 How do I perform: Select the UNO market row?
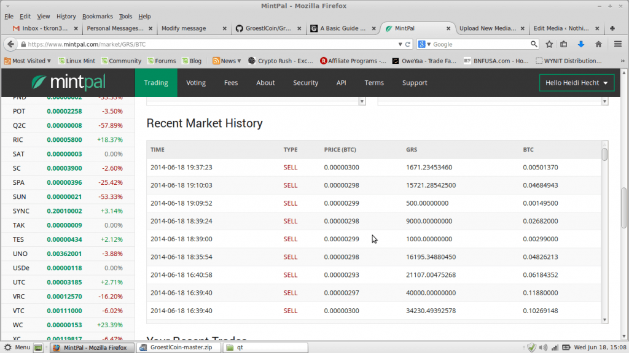(68, 254)
